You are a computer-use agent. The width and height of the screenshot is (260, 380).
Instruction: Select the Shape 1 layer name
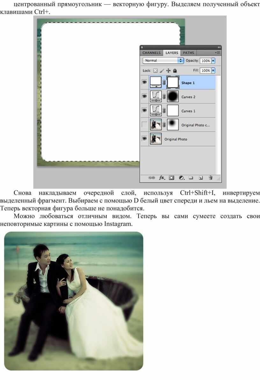tap(188, 83)
